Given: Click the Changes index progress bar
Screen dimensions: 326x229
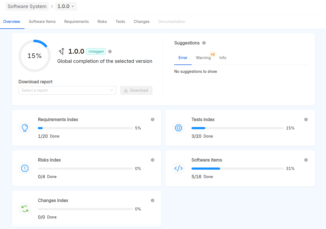Looking at the screenshot, I should 85,209.
